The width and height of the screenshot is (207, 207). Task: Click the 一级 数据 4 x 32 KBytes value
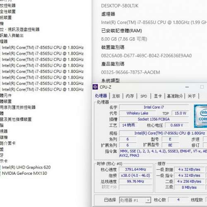click(x=190, y=169)
